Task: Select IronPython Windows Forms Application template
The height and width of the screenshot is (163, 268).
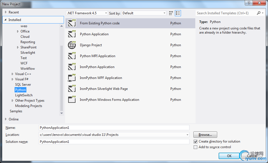Action: tap(130, 100)
